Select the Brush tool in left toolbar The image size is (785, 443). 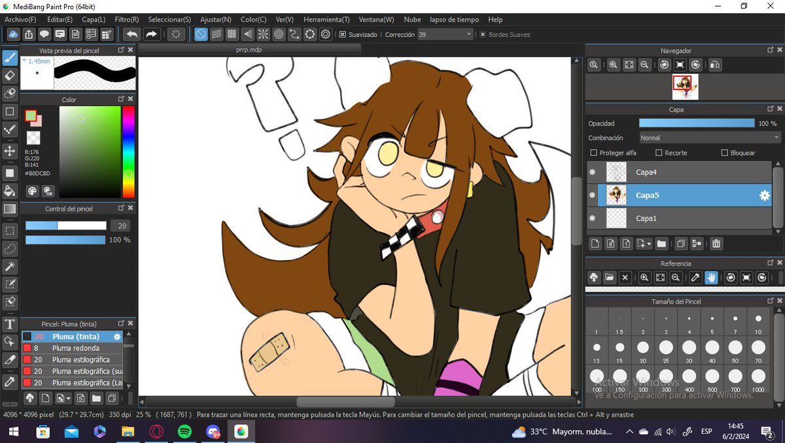(x=10, y=57)
